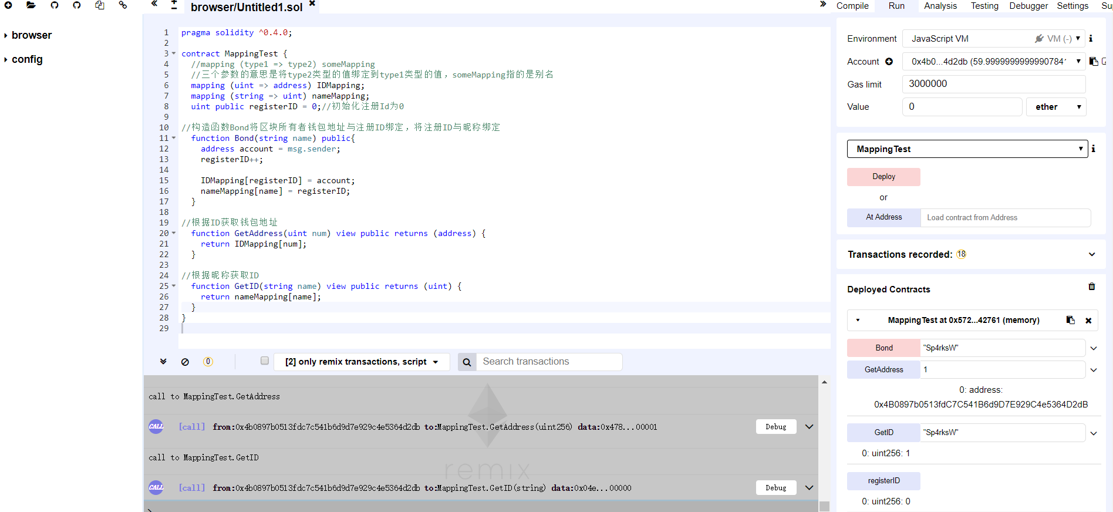Call the GetID function button

pos(883,433)
